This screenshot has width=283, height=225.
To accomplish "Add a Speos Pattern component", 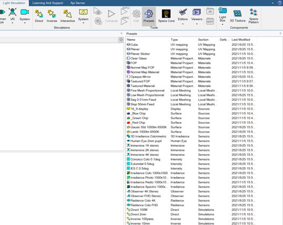I will 253,16.
